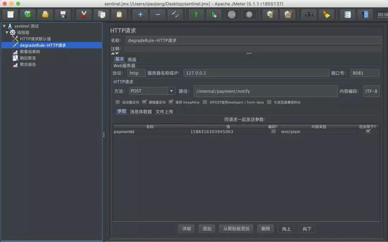
Task: Expand all nodes with the plus icon
Action: click(140, 15)
